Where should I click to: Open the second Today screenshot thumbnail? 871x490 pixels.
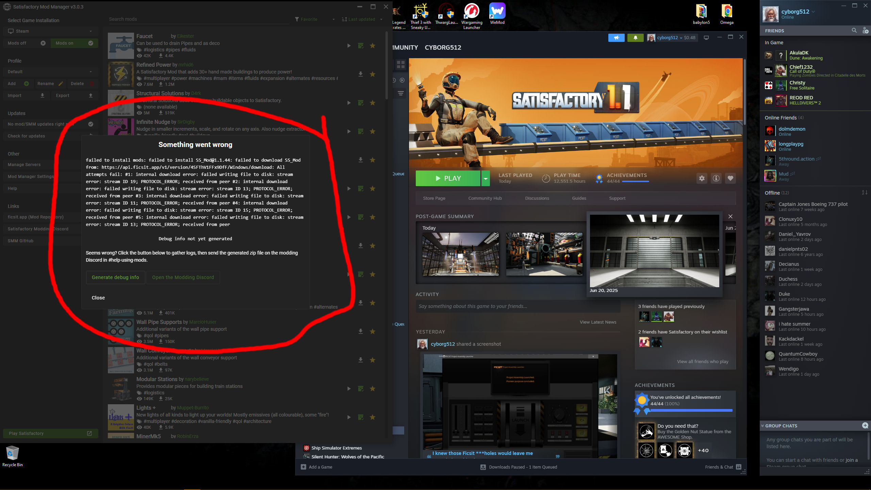(544, 254)
